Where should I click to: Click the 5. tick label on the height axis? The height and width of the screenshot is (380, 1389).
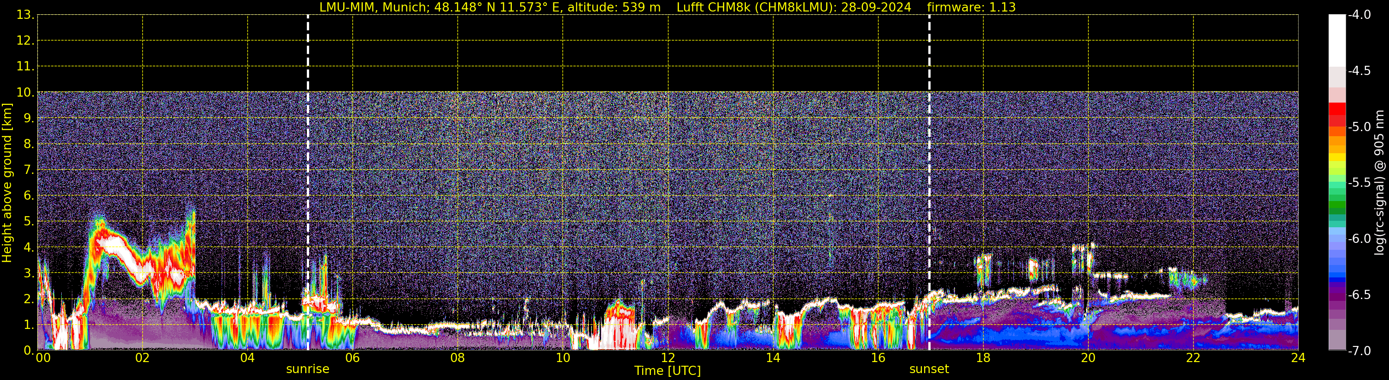(x=28, y=222)
